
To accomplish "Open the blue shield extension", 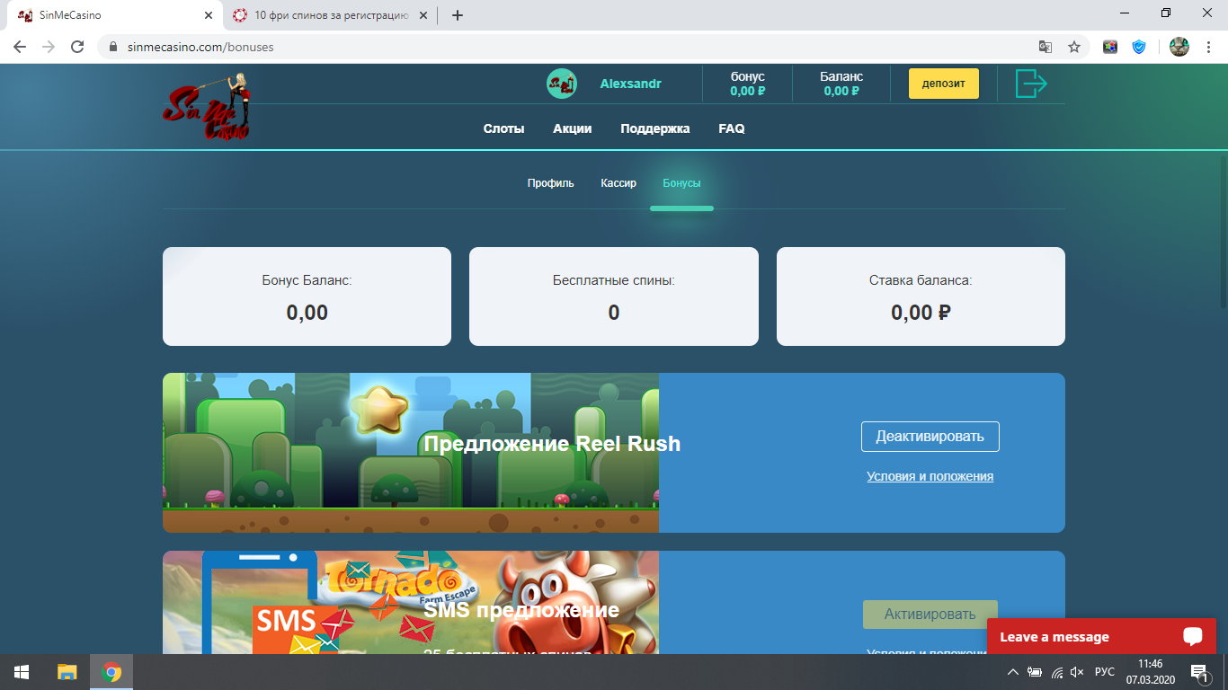I will (x=1139, y=47).
